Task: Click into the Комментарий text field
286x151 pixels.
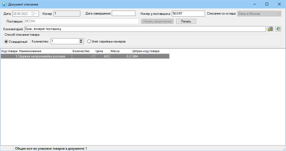Action: [x=145, y=29]
